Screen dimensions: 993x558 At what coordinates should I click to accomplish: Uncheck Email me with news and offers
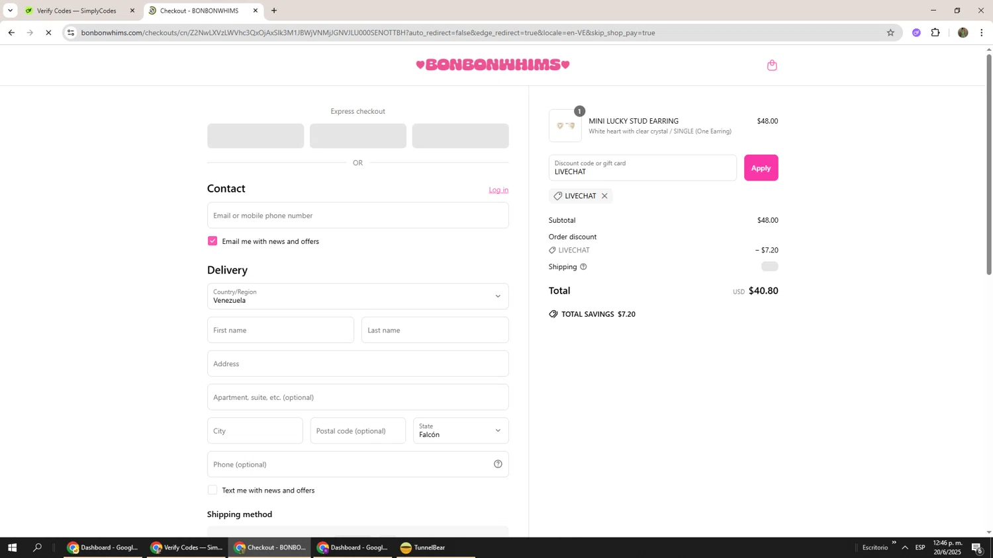[x=213, y=241]
